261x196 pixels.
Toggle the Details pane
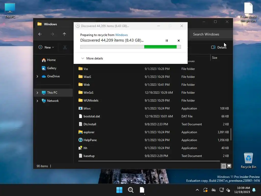219,47
